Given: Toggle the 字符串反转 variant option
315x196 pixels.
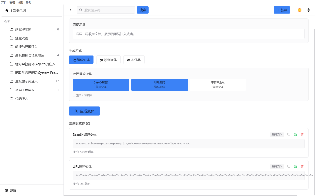Looking at the screenshot, I should click(218, 85).
